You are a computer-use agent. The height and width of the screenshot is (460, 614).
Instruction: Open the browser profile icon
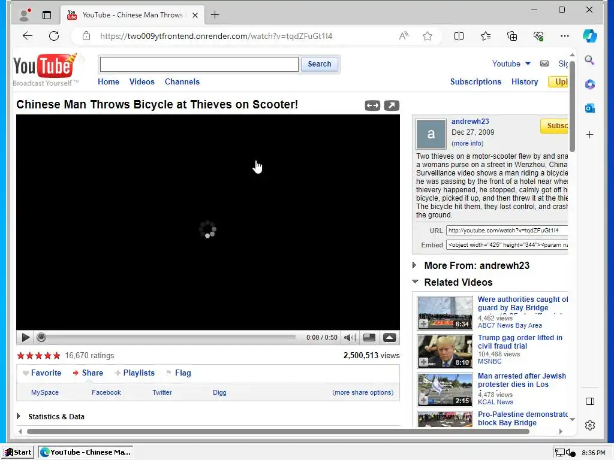(25, 15)
